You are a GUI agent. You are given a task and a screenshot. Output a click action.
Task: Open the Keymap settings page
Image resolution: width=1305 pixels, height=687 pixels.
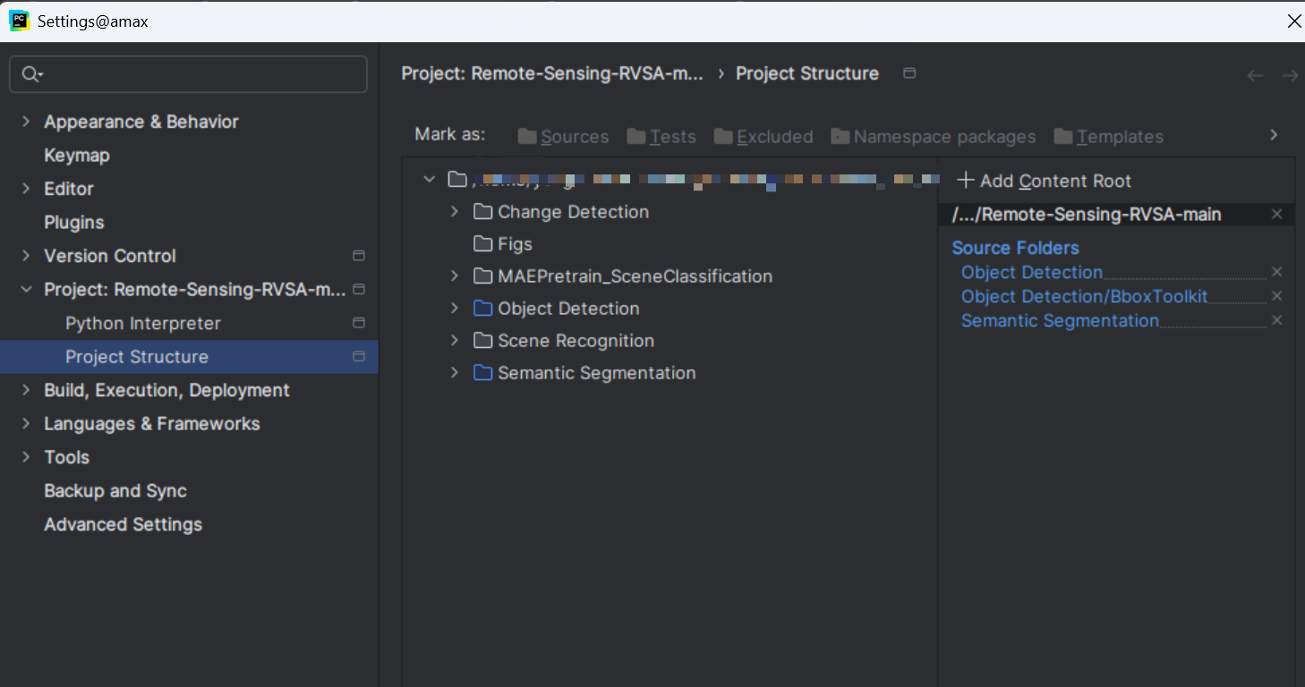pyautogui.click(x=77, y=156)
